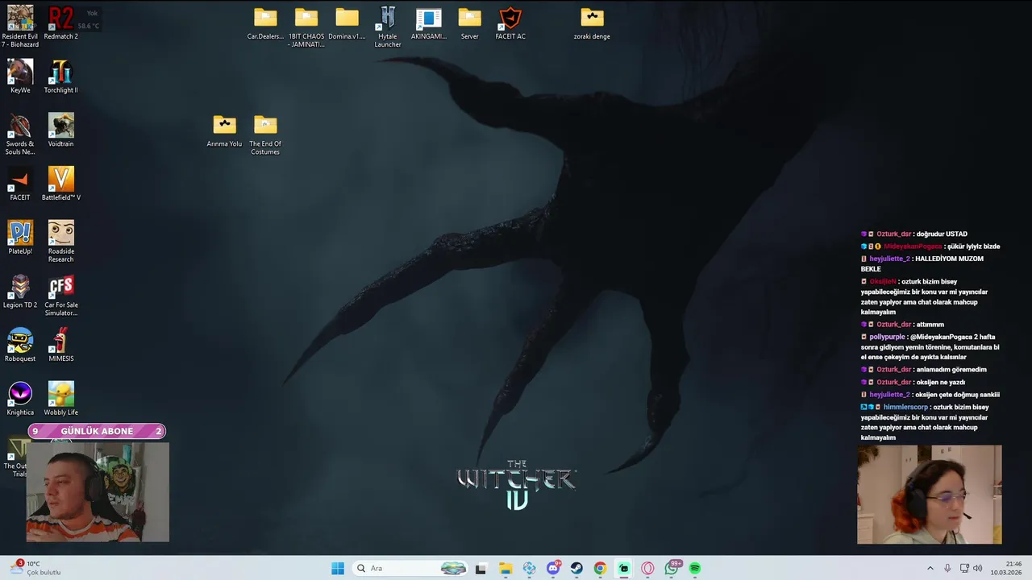Select the 1BIT CHAOS folder
Viewport: 1032px width, 580px height.
306,27
